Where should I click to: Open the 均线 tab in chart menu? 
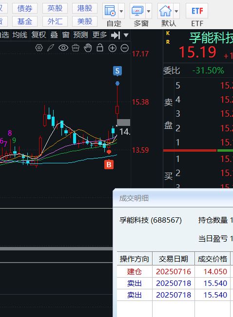coord(20,35)
